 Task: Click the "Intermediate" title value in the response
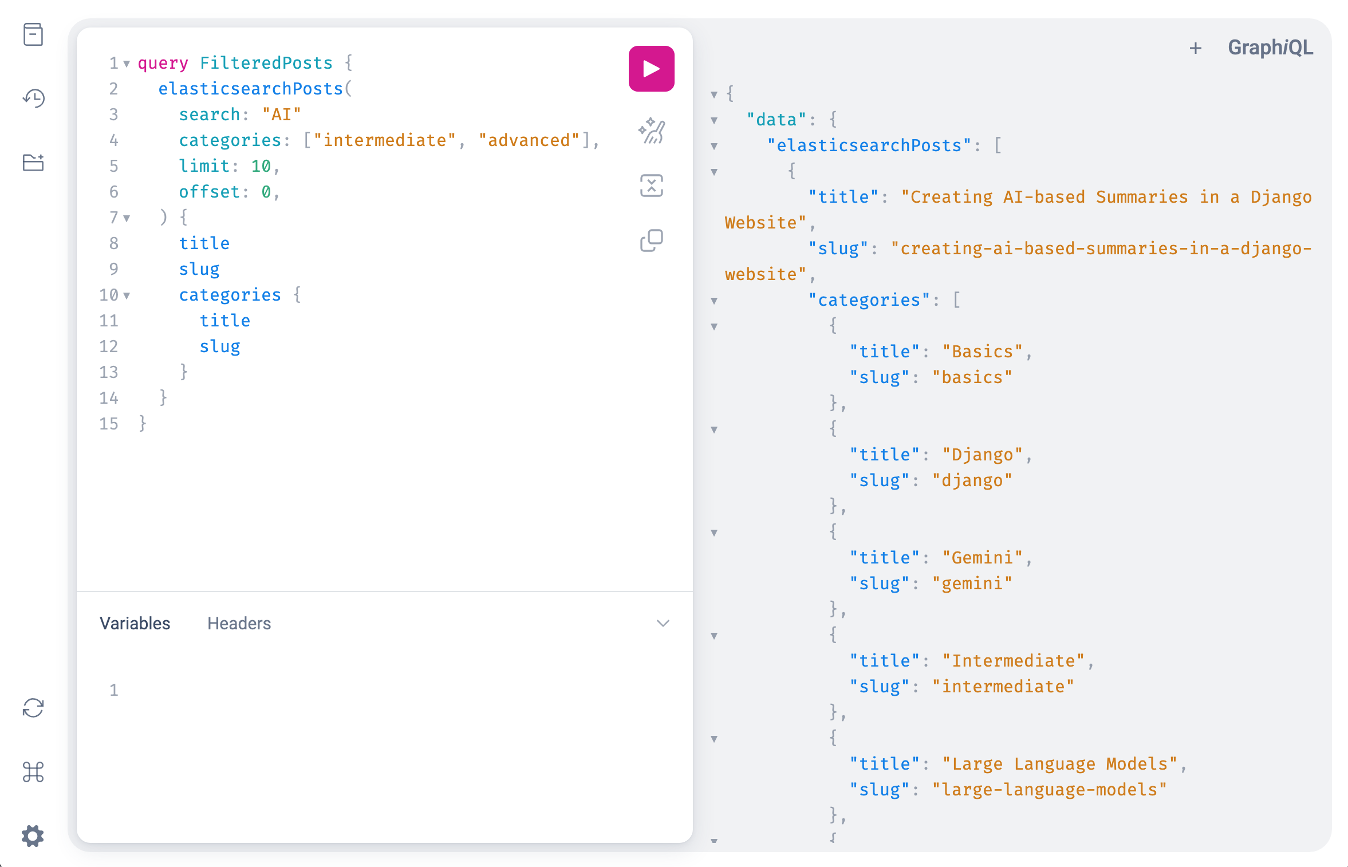[x=1014, y=661]
